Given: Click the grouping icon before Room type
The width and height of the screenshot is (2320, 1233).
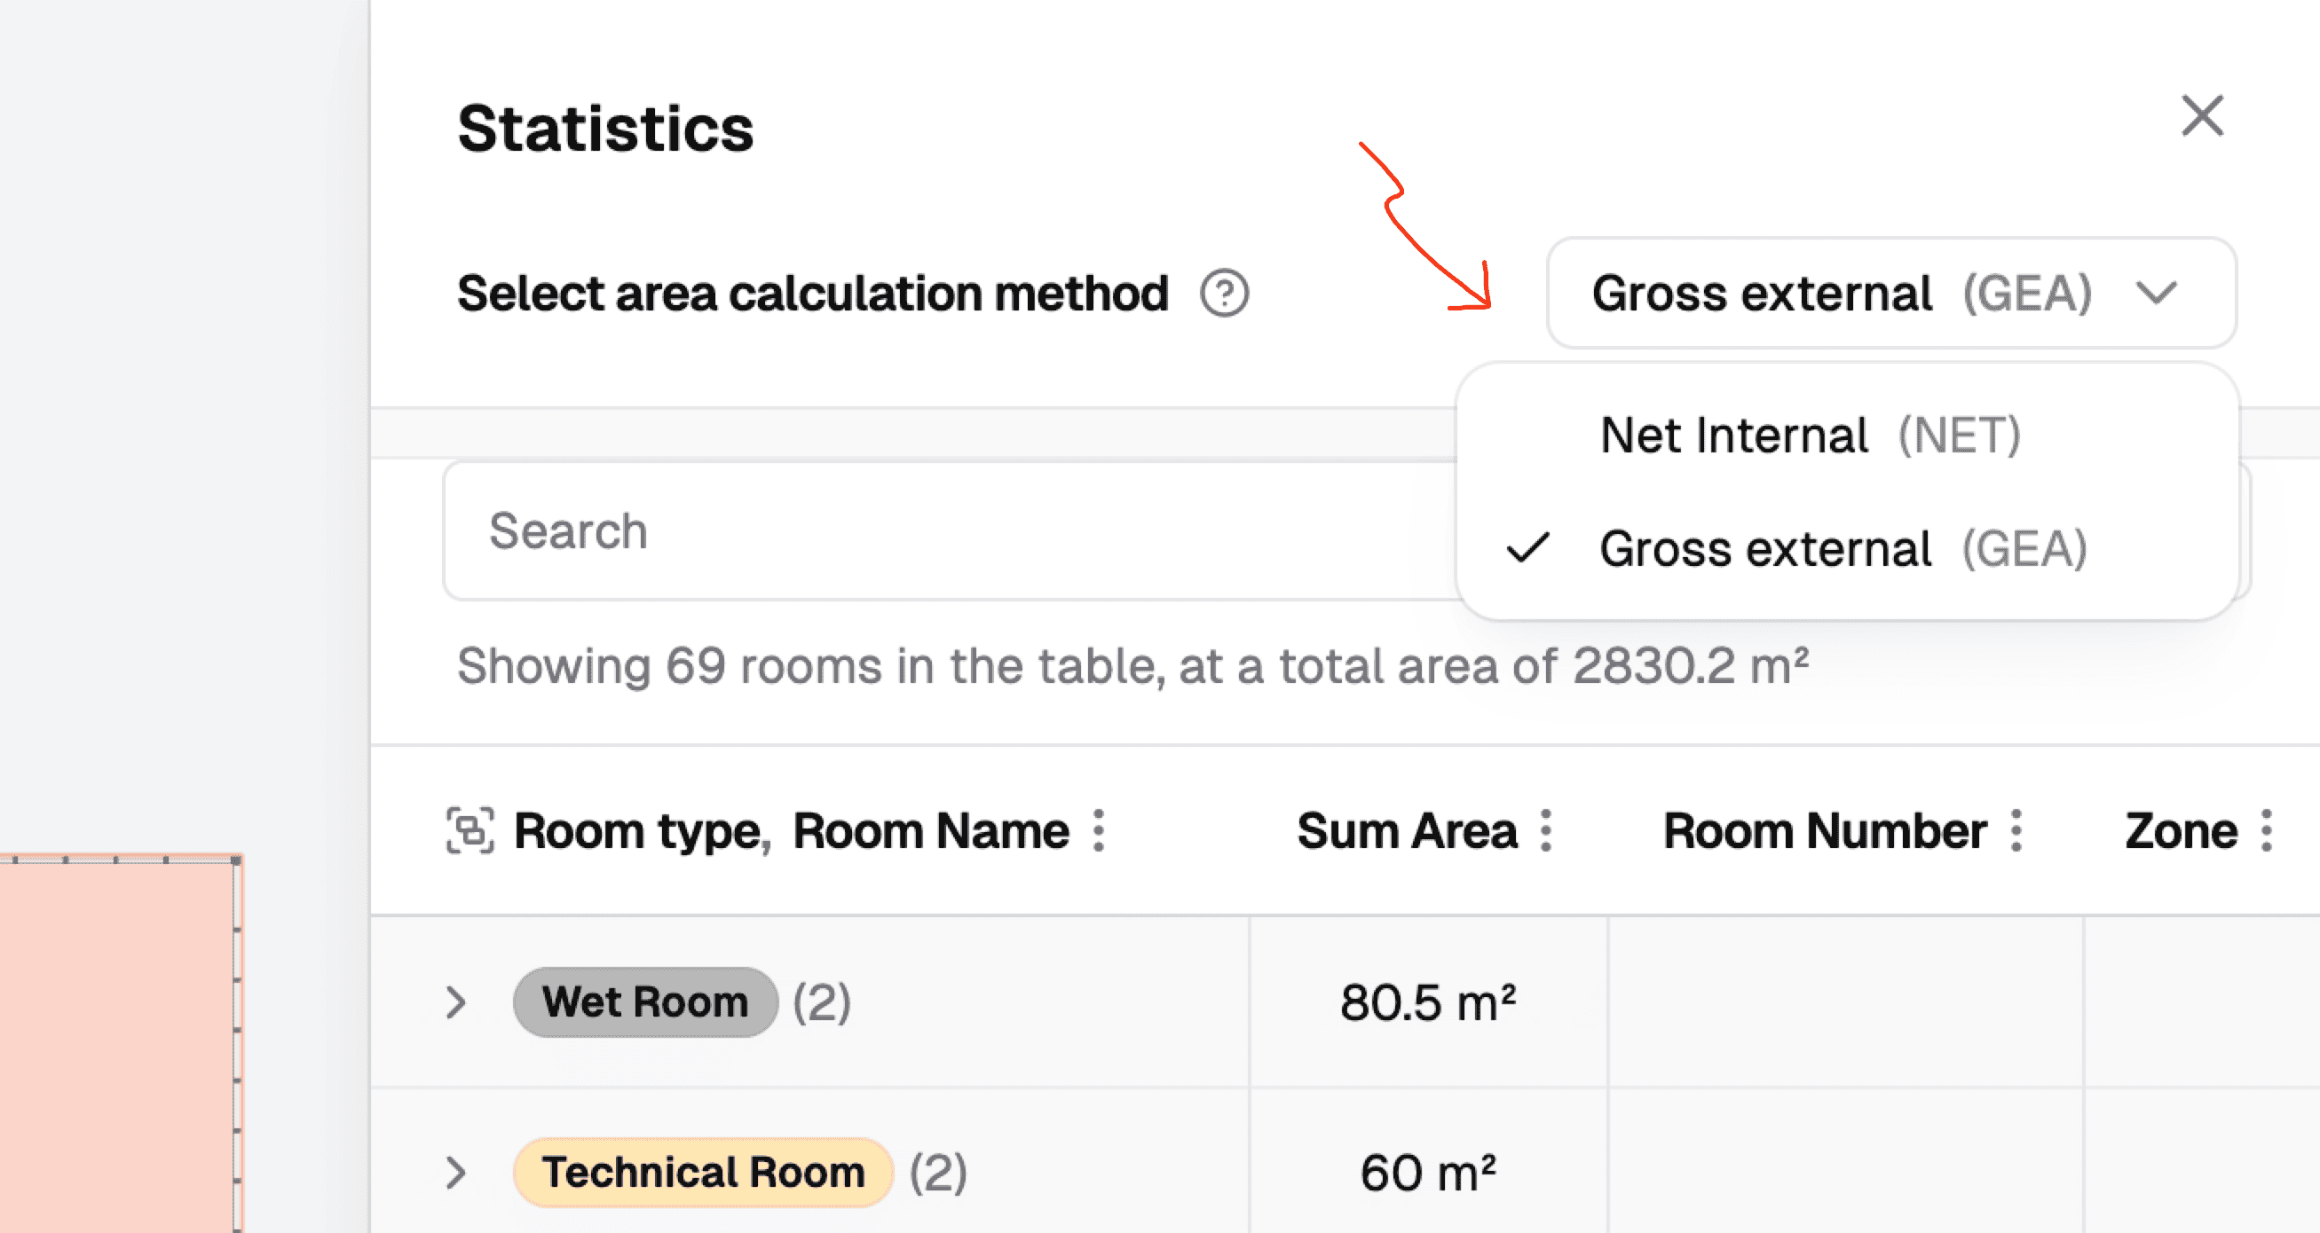Looking at the screenshot, I should 470,829.
